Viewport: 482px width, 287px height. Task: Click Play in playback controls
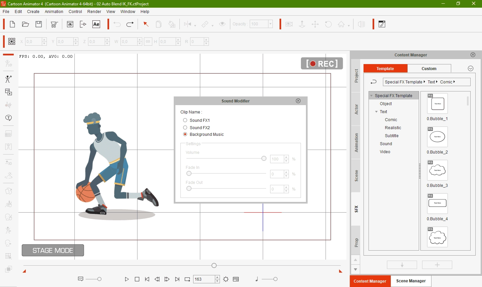pyautogui.click(x=127, y=279)
